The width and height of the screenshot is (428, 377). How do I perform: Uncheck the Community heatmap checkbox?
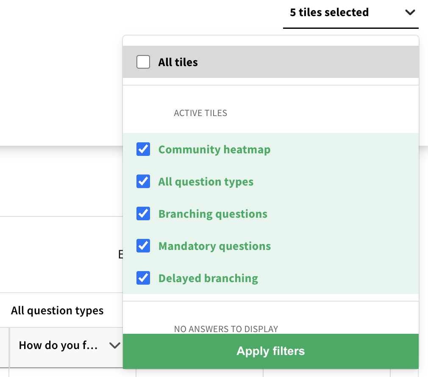[143, 150]
